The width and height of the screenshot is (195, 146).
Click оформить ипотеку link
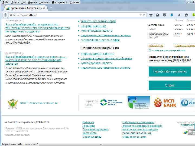tap(93, 26)
